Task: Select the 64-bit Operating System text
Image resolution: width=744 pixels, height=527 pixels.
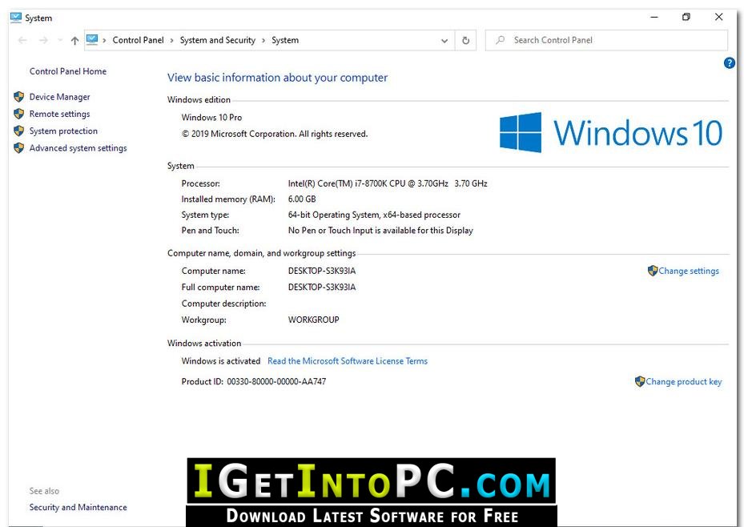Action: pyautogui.click(x=374, y=215)
